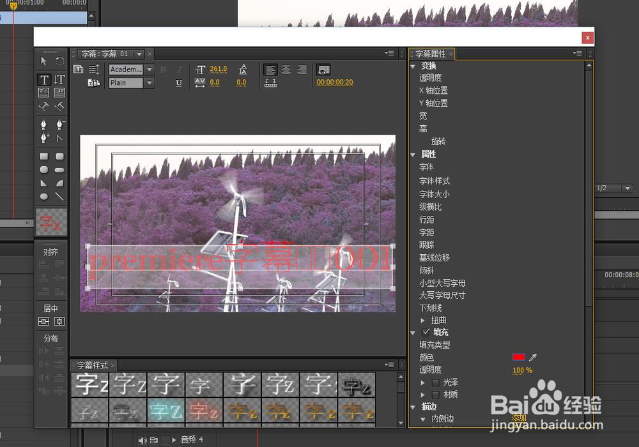Select the Rectangle shape tool
639x447 pixels.
point(44,156)
